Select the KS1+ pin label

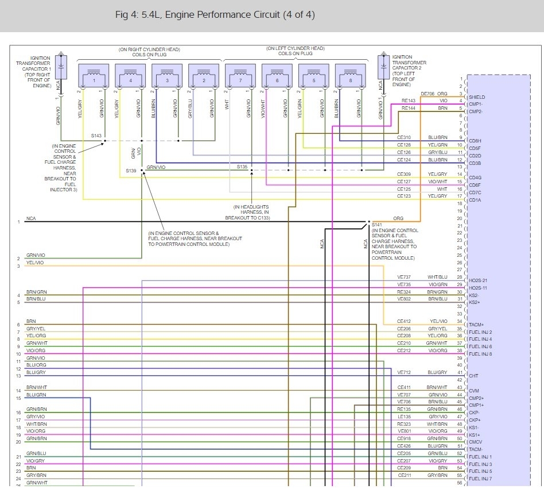474,435
